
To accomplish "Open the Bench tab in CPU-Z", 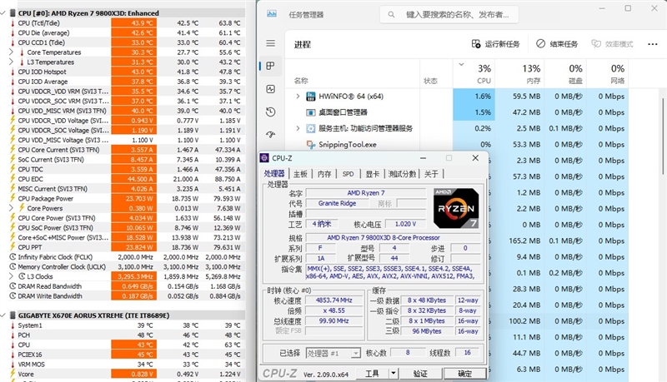I will tap(402, 174).
